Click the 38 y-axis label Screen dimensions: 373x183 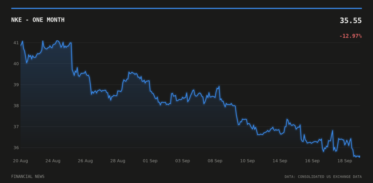[x=16, y=106]
